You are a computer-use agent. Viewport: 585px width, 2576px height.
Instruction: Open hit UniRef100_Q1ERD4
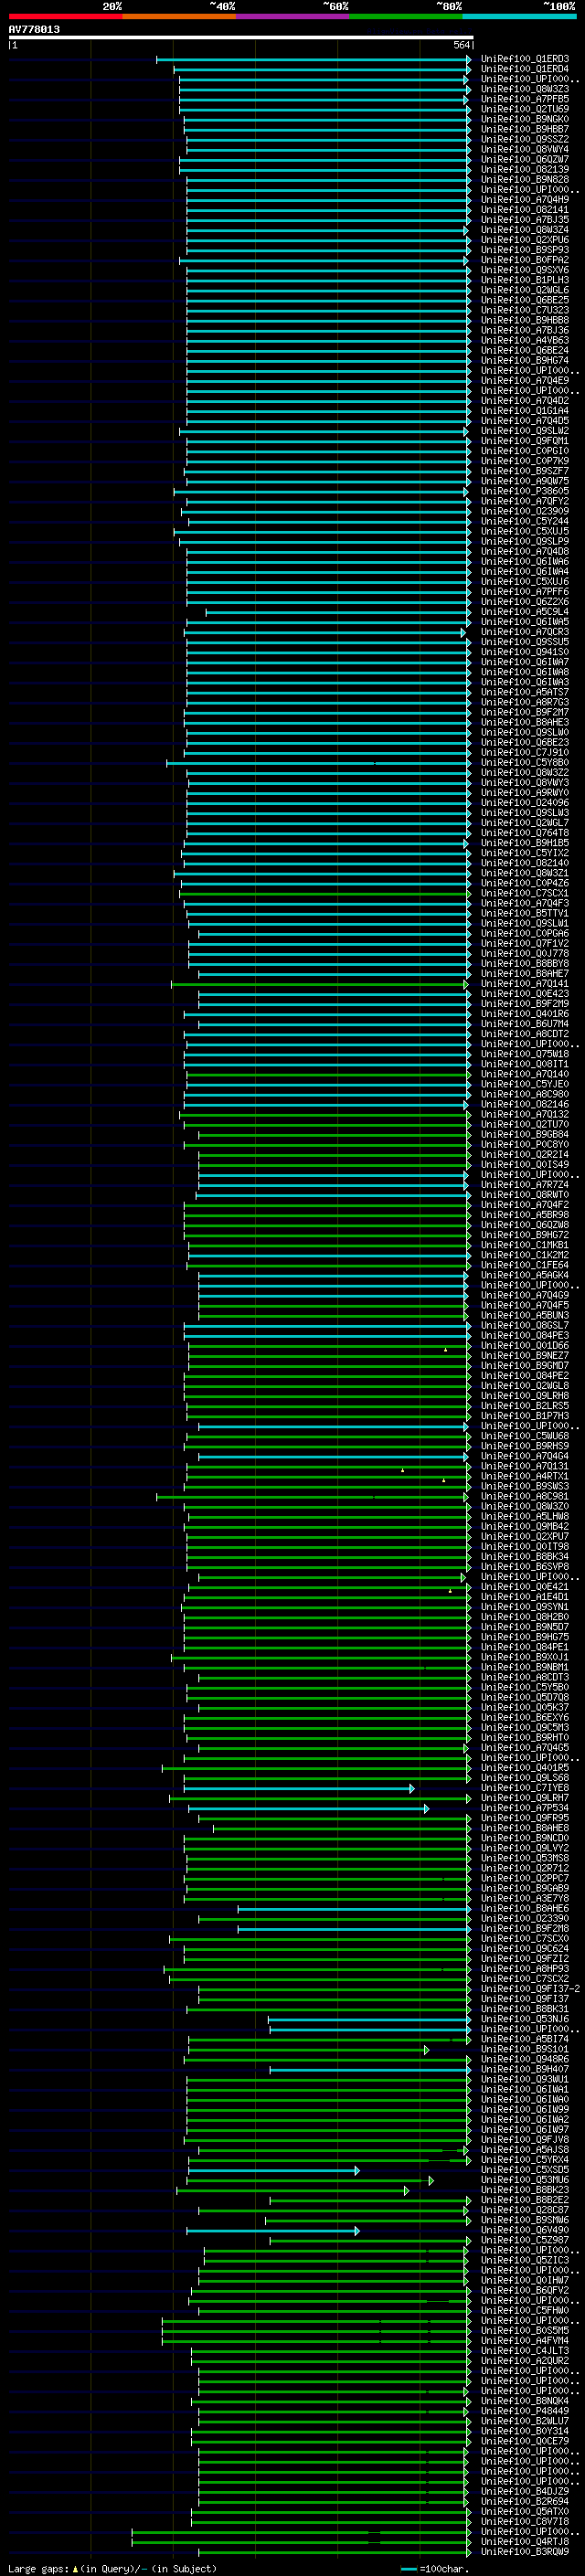point(525,69)
